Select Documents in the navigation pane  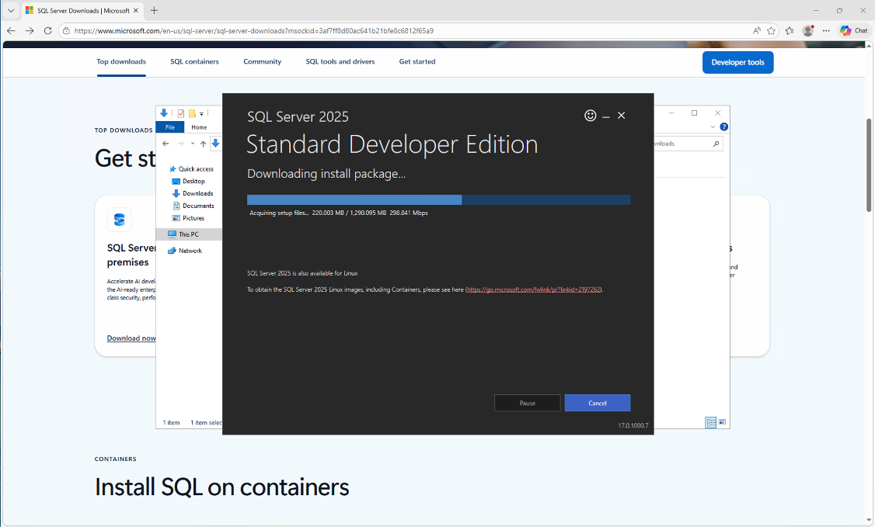tap(193, 206)
